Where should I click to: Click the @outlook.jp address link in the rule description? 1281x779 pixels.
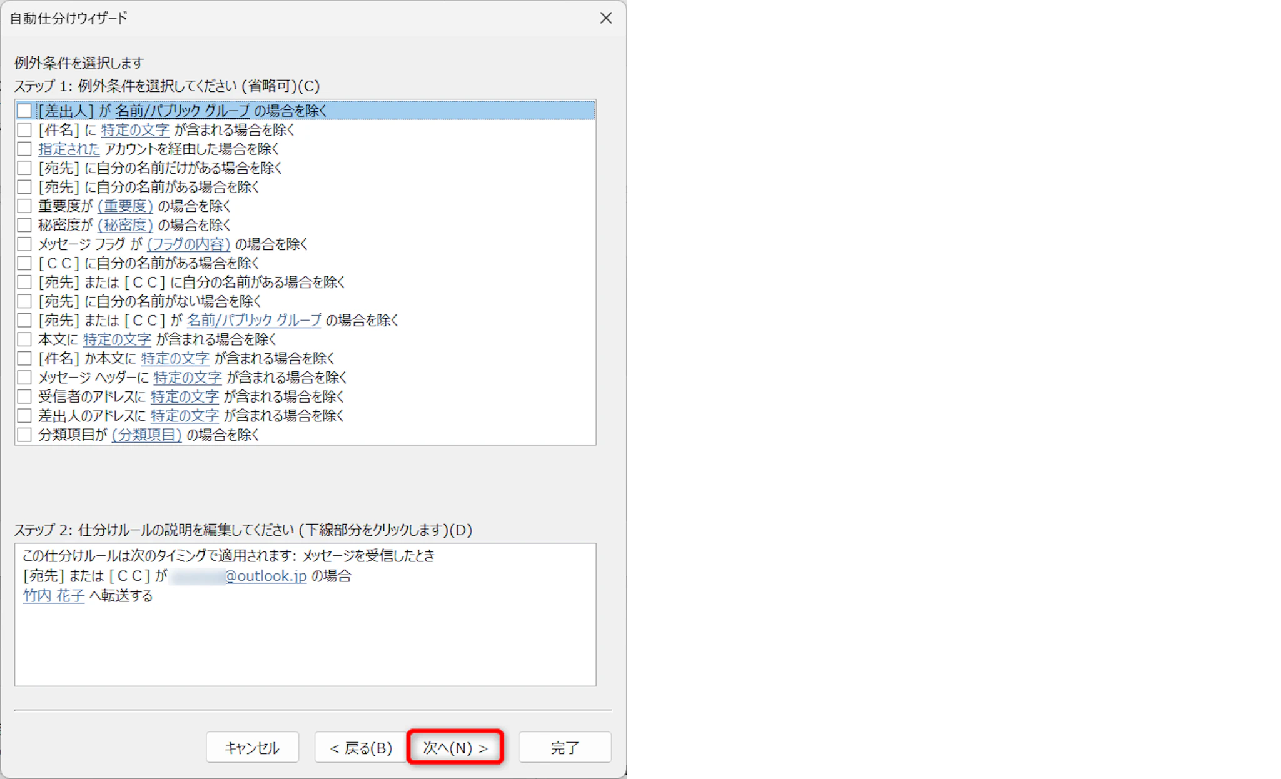click(265, 576)
